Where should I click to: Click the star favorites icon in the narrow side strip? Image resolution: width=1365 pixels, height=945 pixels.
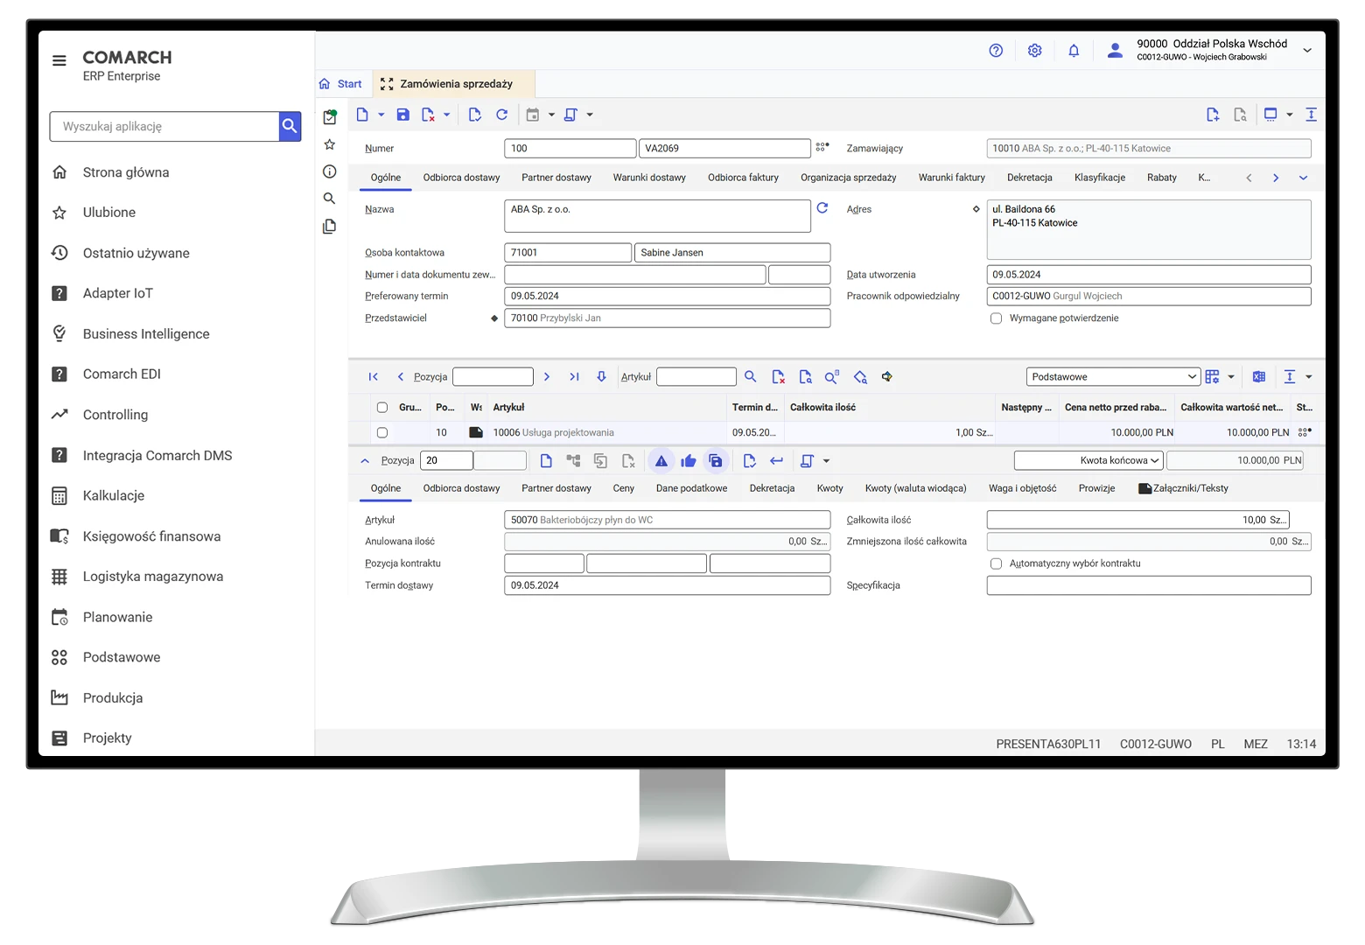point(330,144)
